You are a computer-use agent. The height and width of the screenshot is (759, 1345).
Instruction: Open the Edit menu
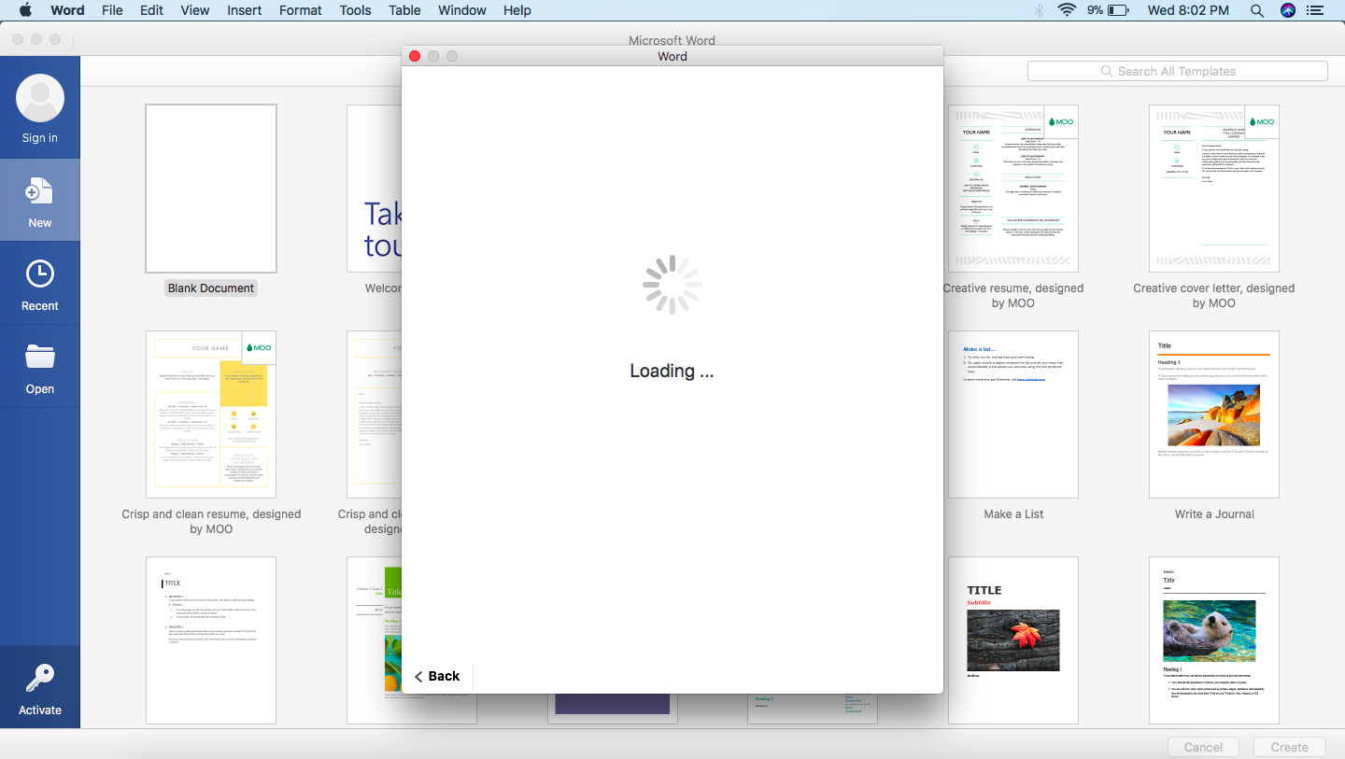click(151, 10)
